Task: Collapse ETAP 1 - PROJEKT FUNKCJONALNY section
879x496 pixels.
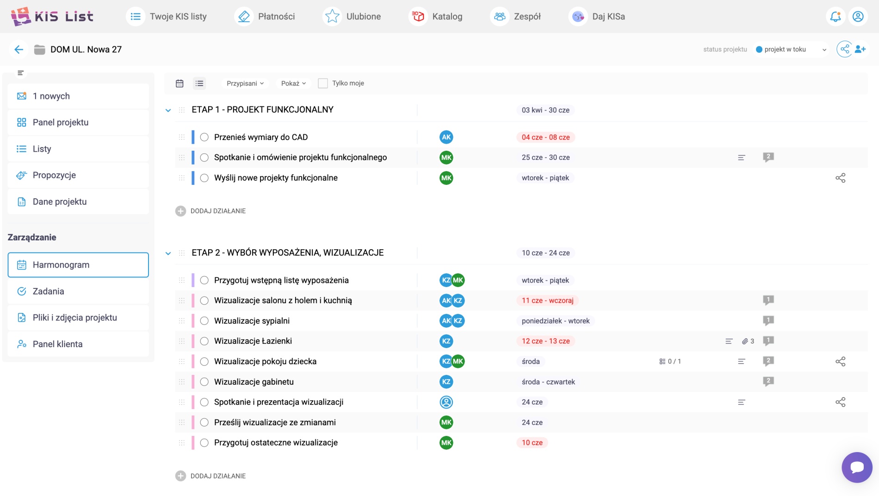Action: (168, 110)
